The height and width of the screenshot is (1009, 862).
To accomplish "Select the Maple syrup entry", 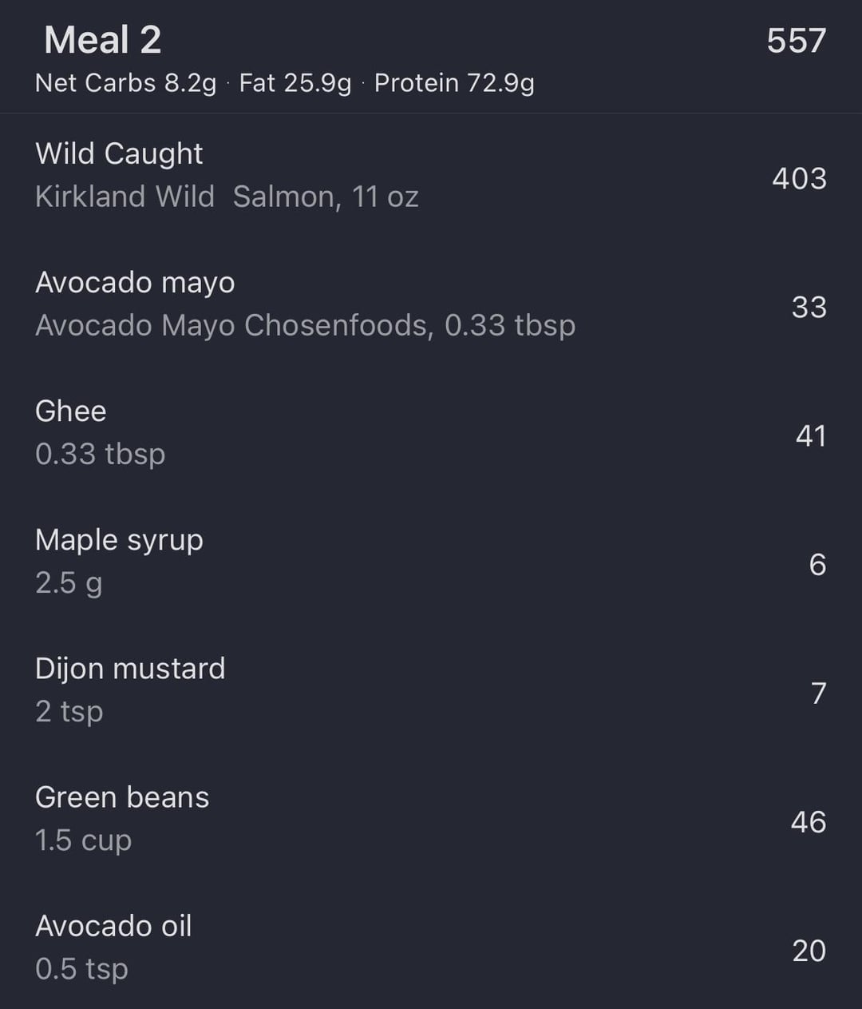I will 119,539.
